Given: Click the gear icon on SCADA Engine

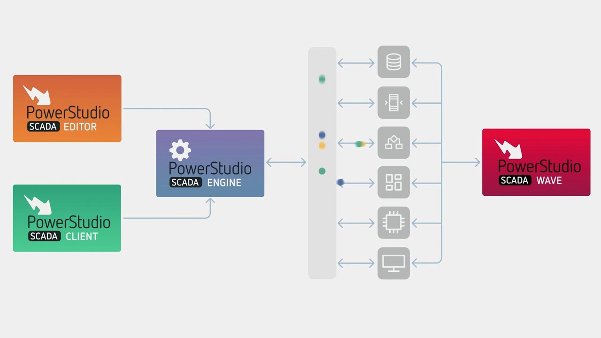Looking at the screenshot, I should (180, 149).
